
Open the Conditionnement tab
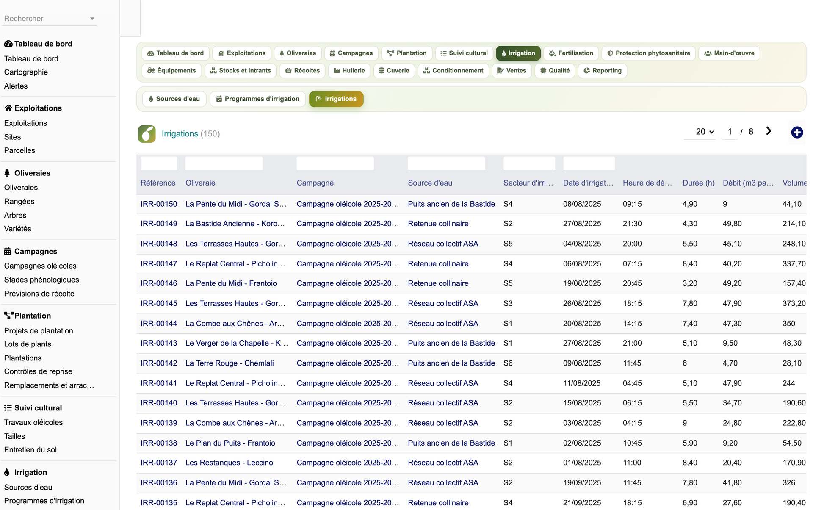453,70
